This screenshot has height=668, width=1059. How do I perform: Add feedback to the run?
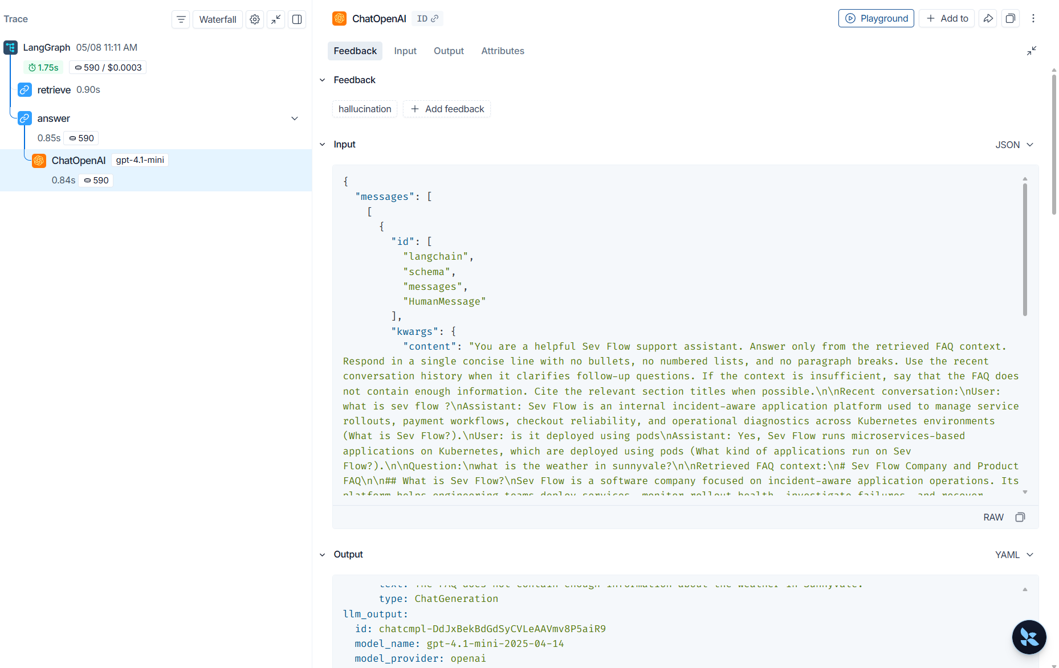(x=447, y=109)
